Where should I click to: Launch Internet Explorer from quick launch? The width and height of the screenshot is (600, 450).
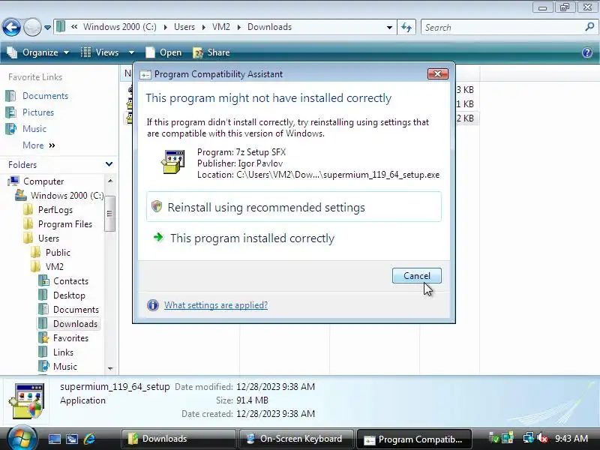pos(89,439)
